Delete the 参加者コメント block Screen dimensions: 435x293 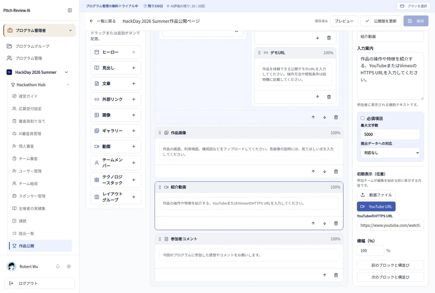pyautogui.click(x=336, y=275)
